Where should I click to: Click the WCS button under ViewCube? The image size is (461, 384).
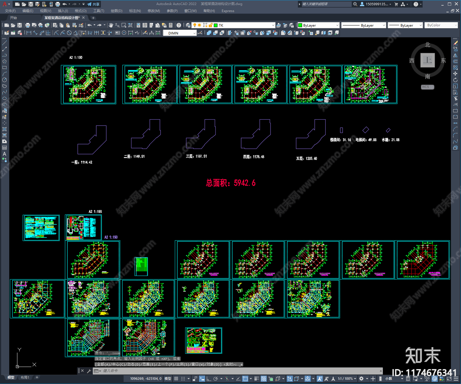[x=427, y=87]
